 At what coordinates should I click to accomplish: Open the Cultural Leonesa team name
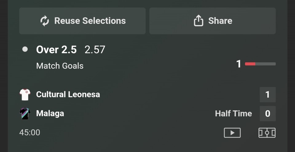coord(68,94)
